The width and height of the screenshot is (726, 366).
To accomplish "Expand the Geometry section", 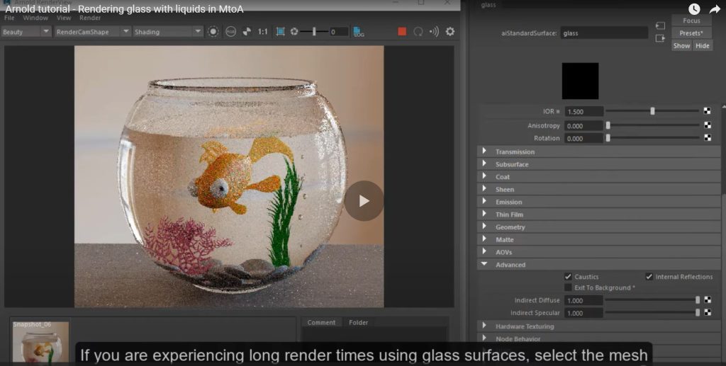I will tap(598, 227).
